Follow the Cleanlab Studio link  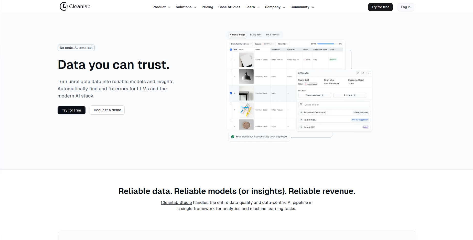coord(176,202)
